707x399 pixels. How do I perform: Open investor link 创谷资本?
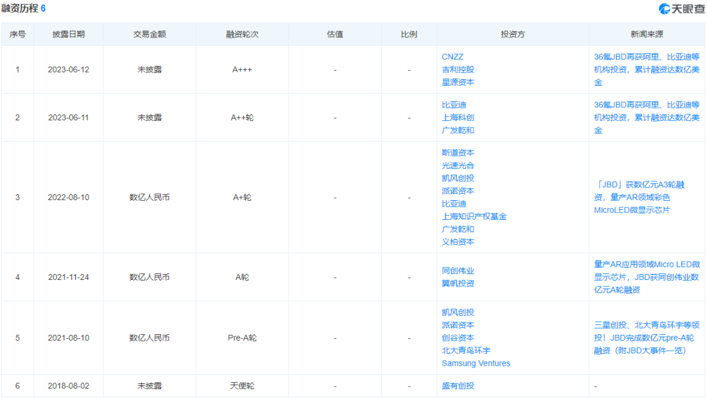pyautogui.click(x=458, y=338)
